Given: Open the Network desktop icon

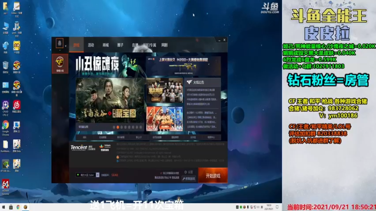Looking at the screenshot, I should (5, 47).
